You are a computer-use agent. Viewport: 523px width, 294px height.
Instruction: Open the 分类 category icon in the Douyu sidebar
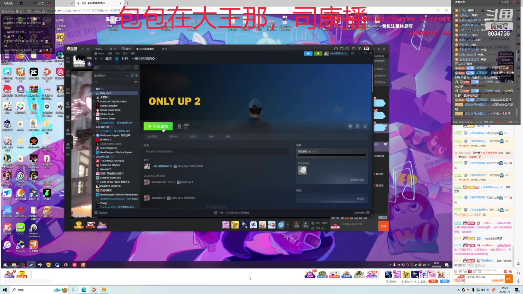coord(68,118)
